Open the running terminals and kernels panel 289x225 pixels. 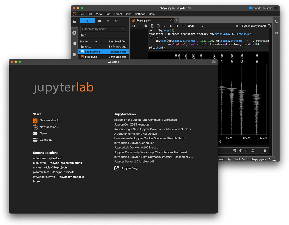coord(74,32)
